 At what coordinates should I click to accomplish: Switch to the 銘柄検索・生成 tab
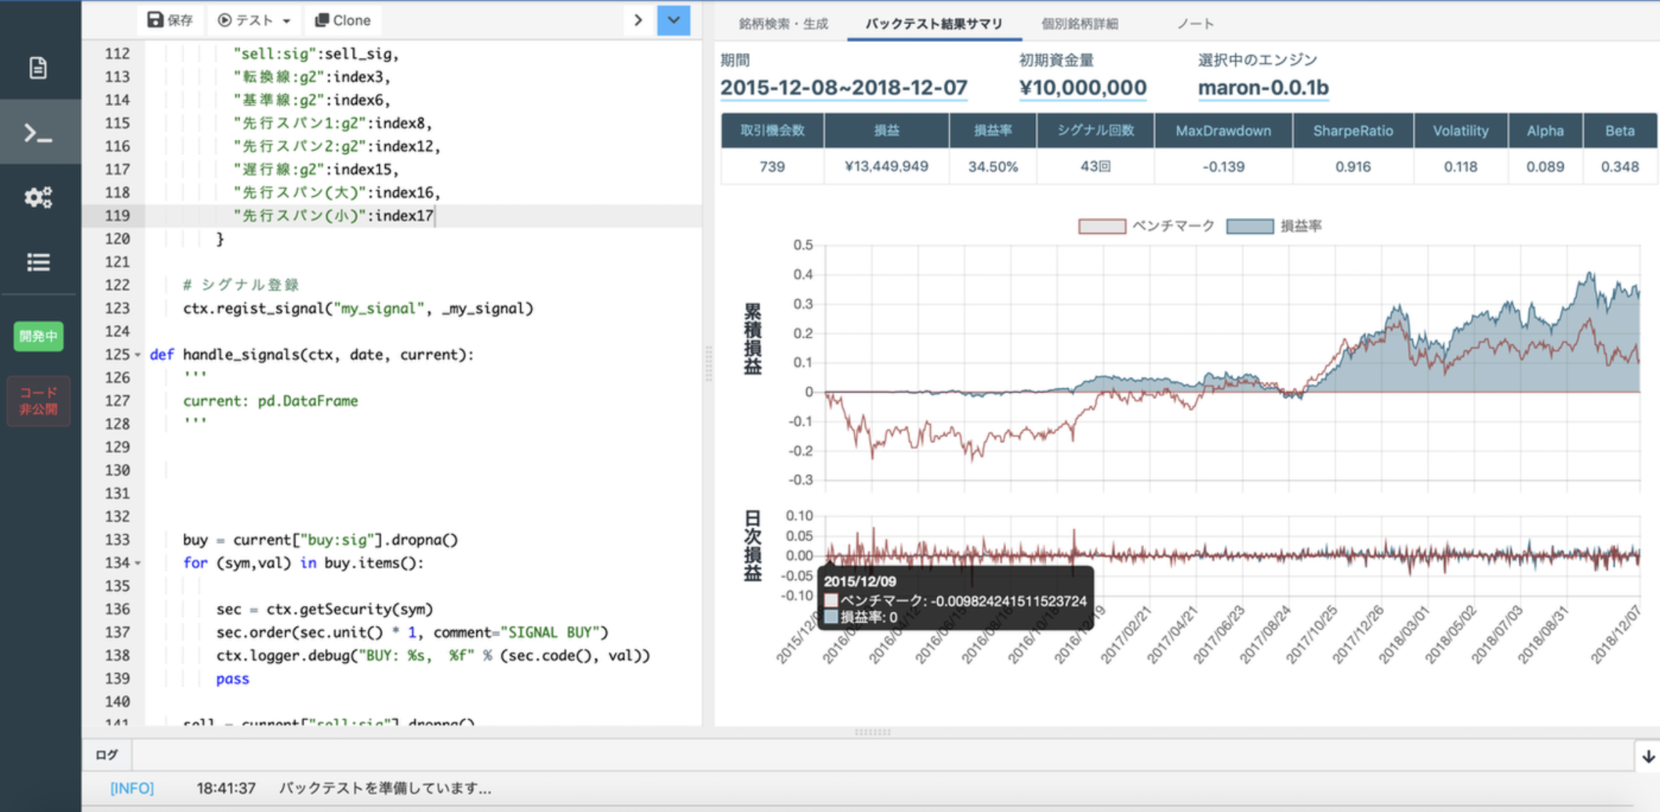(783, 23)
